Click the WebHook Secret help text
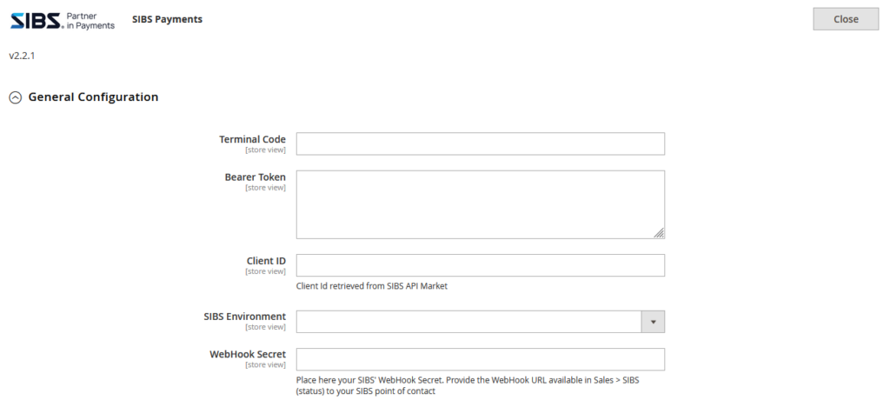 468,386
